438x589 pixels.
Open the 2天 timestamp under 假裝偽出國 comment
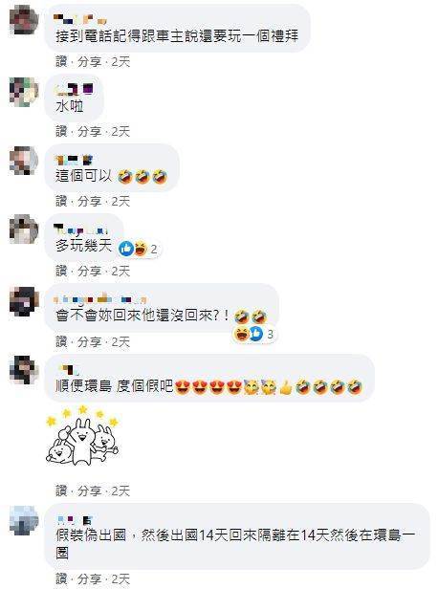[120, 578]
